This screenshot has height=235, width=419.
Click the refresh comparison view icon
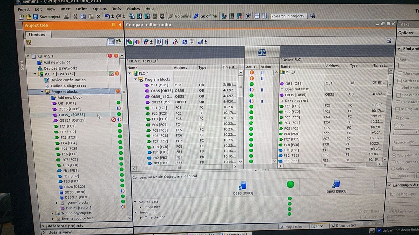(185, 42)
